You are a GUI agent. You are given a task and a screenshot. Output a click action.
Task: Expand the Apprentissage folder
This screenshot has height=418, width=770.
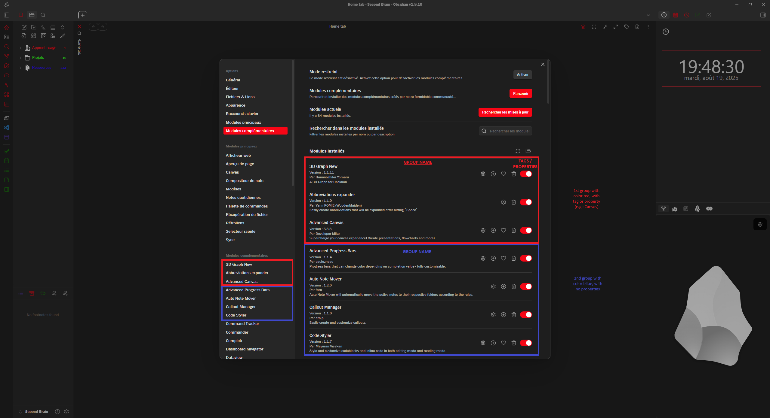tap(20, 48)
